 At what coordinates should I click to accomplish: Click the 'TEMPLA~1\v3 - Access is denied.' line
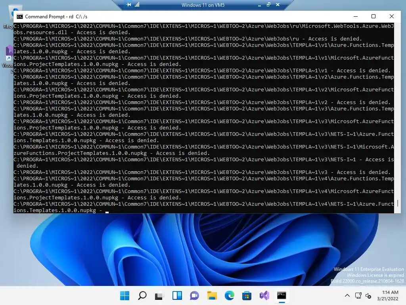[x=202, y=172]
